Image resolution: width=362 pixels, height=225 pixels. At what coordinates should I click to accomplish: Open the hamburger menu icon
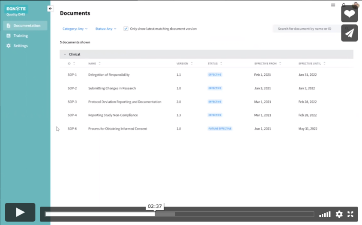point(333,5)
